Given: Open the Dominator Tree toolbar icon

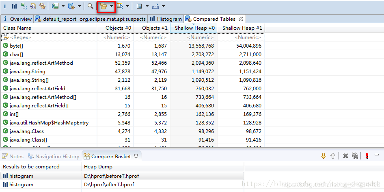Looking at the screenshot, I should pyautogui.click(x=24, y=6).
